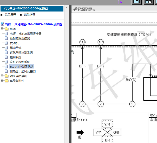This screenshot has width=157, height=143.
Task: Click page icon next to 数据链路连接器
Action: point(6,38)
